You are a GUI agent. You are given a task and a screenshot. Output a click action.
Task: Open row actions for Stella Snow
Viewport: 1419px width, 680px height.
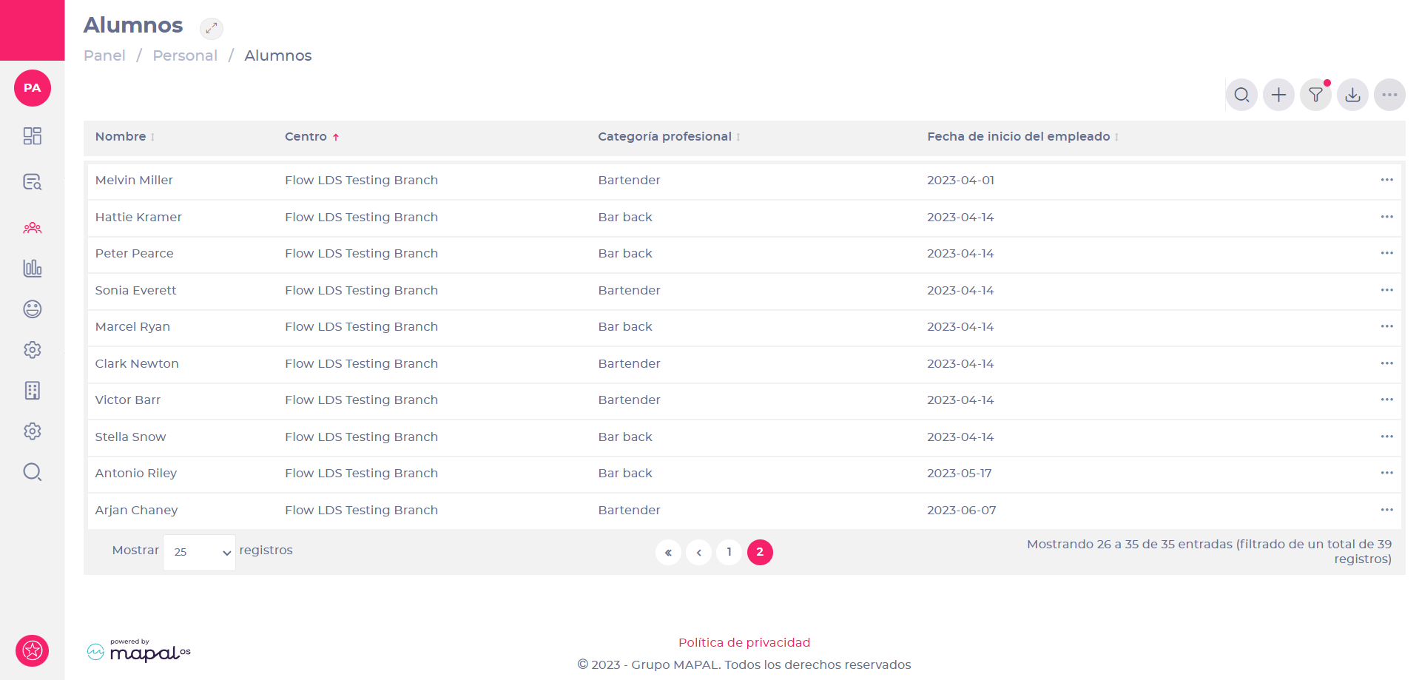(1387, 437)
